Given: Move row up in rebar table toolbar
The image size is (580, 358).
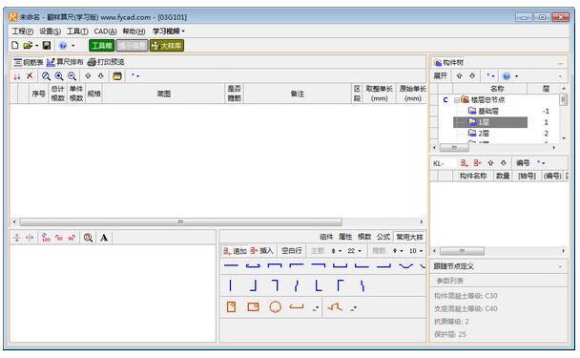Looking at the screenshot, I should (x=88, y=75).
